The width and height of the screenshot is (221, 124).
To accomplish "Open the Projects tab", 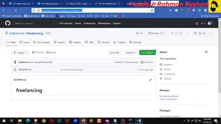I will pyautogui.click(x=75, y=42).
